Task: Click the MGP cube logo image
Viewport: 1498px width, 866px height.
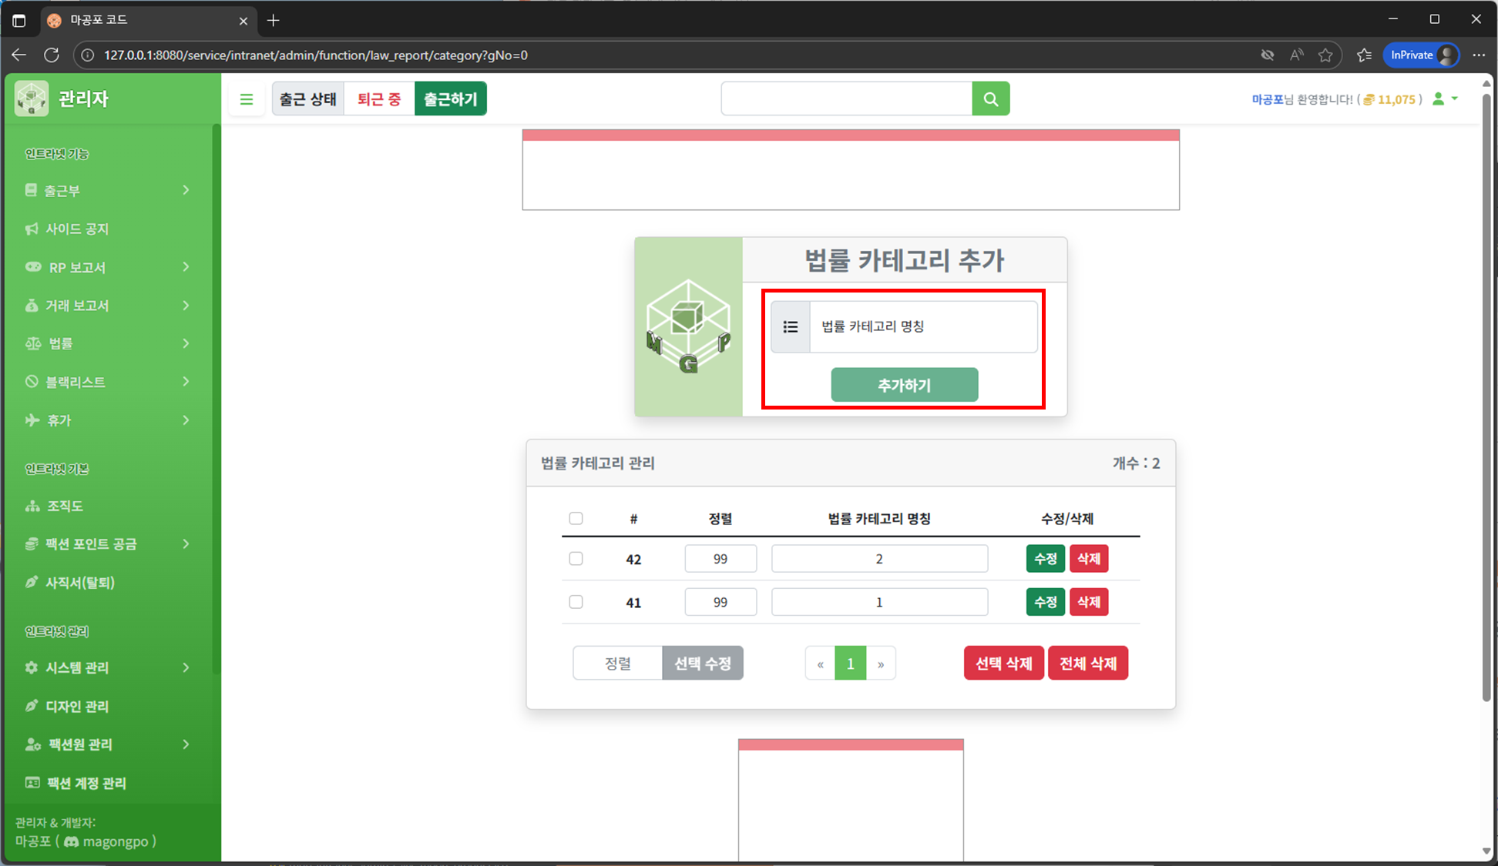Action: pos(688,327)
